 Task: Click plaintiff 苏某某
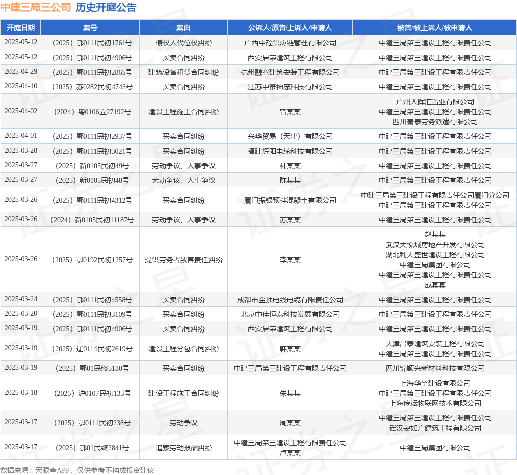click(x=290, y=220)
